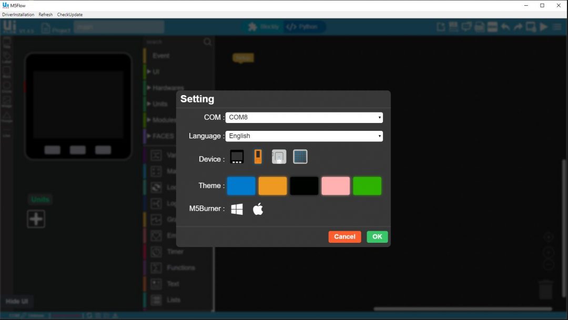The image size is (568, 320).
Task: Download M5Burner for Windows via Windows logo
Action: pyautogui.click(x=237, y=209)
